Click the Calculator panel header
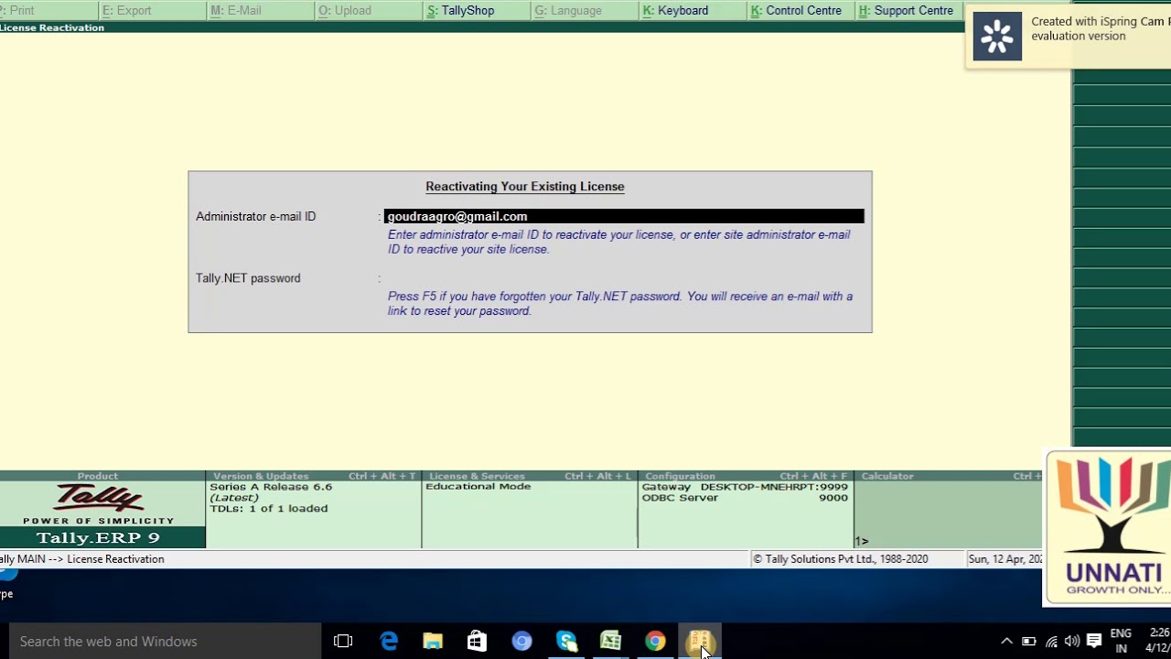This screenshot has width=1171, height=659. [948, 476]
